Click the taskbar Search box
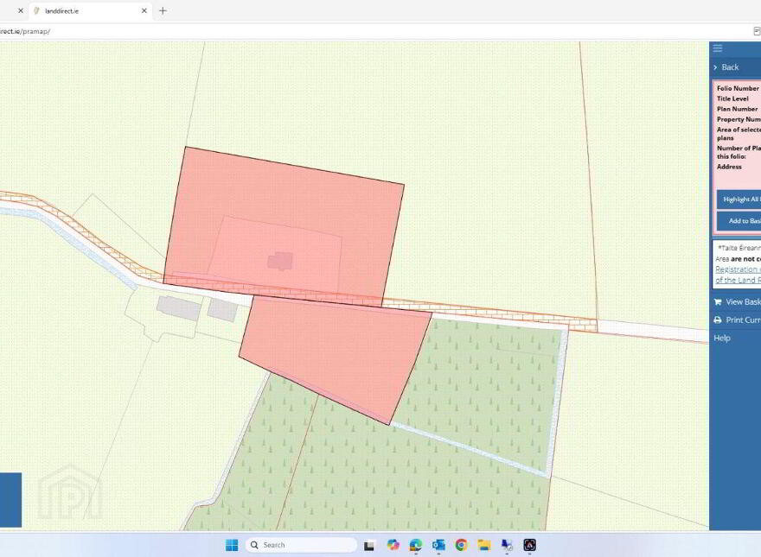Screen dimensions: 761x557 301,545
